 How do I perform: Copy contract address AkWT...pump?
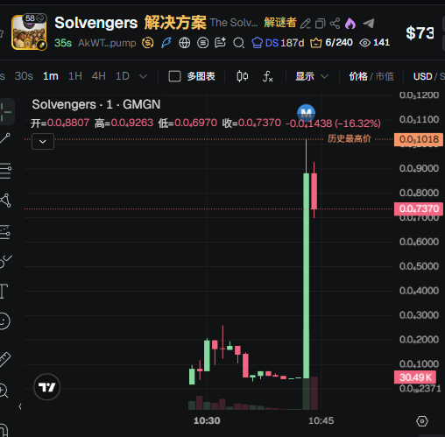(x=107, y=43)
